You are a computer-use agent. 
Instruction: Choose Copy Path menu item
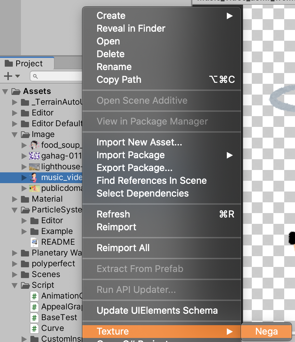coord(162,80)
